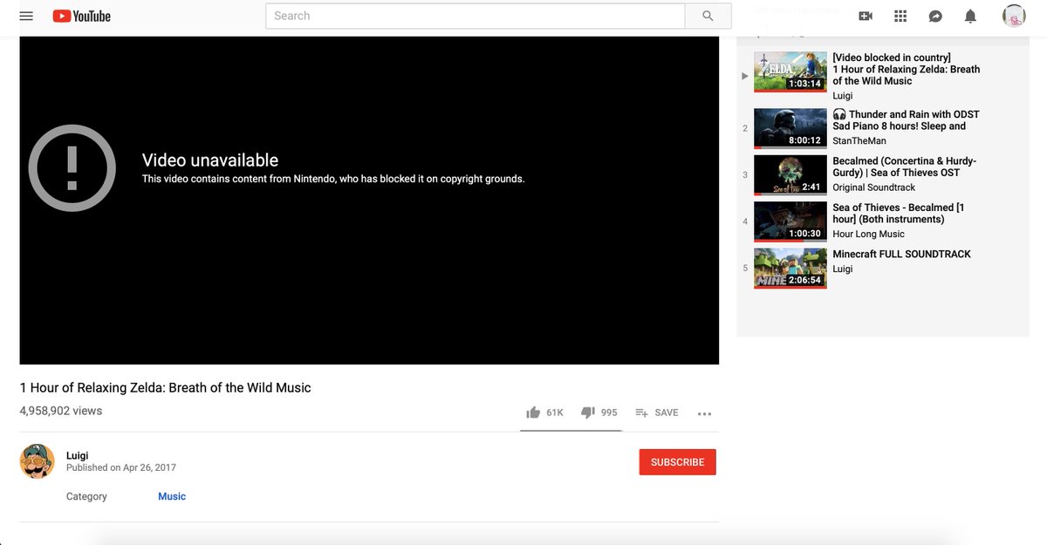Click 'Published on Apr 26, 2017' text
1047x545 pixels.
tap(121, 467)
